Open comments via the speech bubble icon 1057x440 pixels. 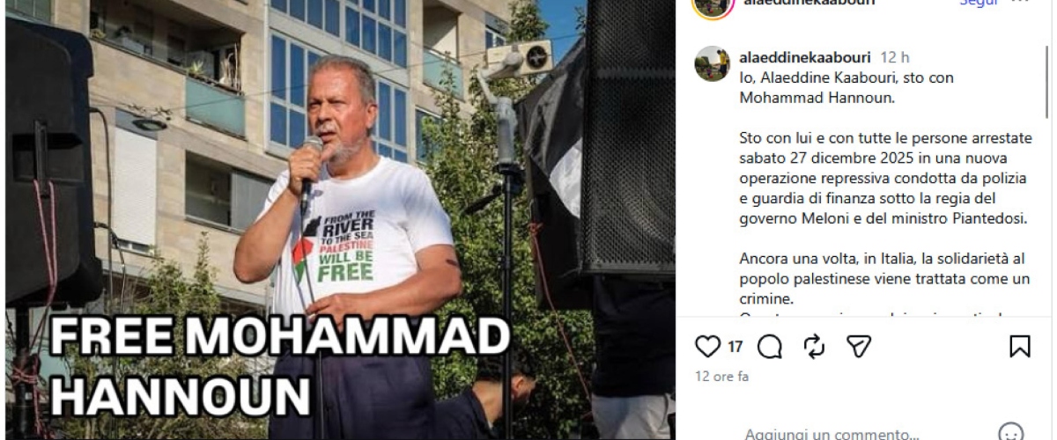[x=770, y=347]
